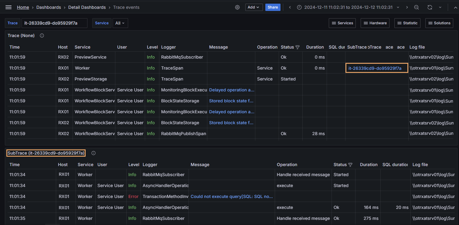Open the time range picker
459x225 pixels.
(x=348, y=7)
